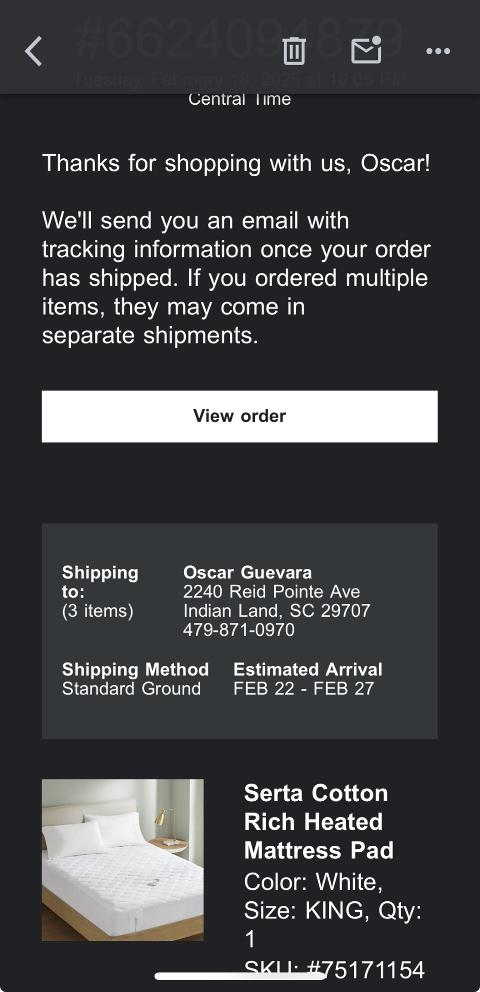Select the Central Time text under the header
Screen dimensions: 480x992
239,99
